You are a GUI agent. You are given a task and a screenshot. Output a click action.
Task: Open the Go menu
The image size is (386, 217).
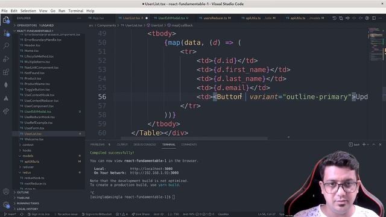coord(52,11)
